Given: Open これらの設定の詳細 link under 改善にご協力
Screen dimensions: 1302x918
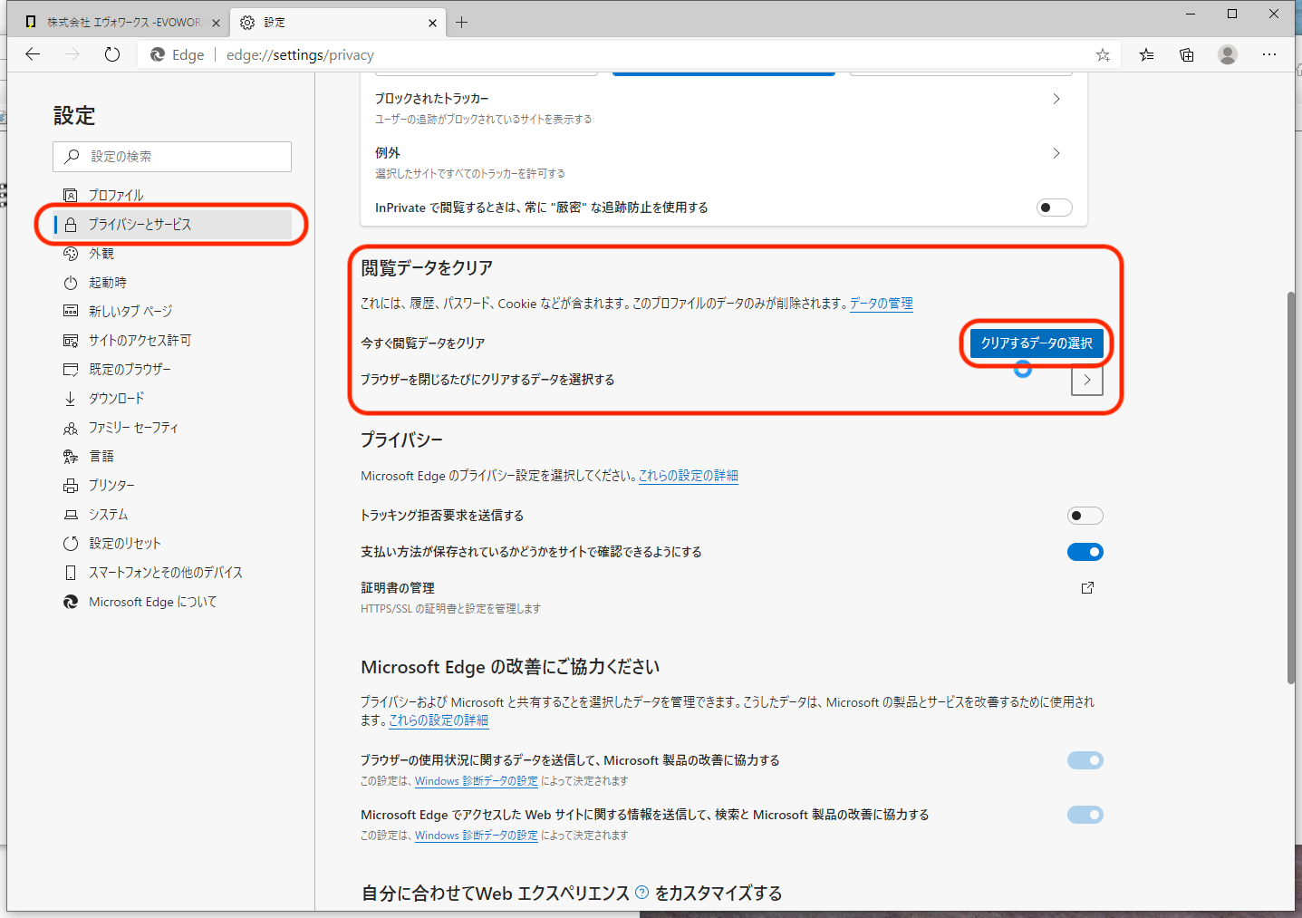Looking at the screenshot, I should click(439, 720).
